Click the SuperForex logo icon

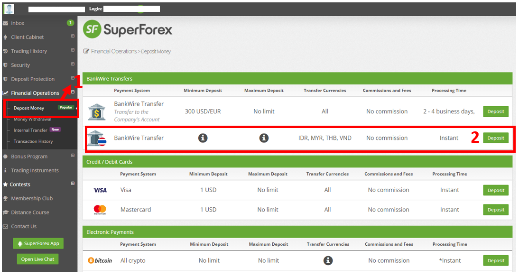[x=92, y=30]
